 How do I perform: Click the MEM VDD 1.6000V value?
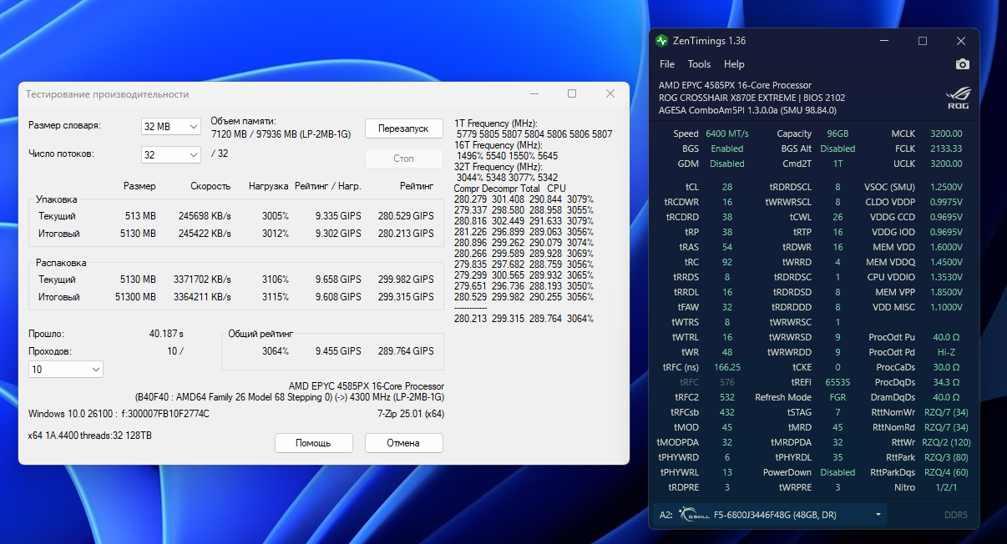point(946,247)
